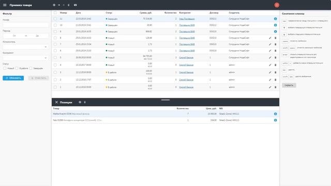Open Сергей Баянов link in row 5

pos(186,57)
